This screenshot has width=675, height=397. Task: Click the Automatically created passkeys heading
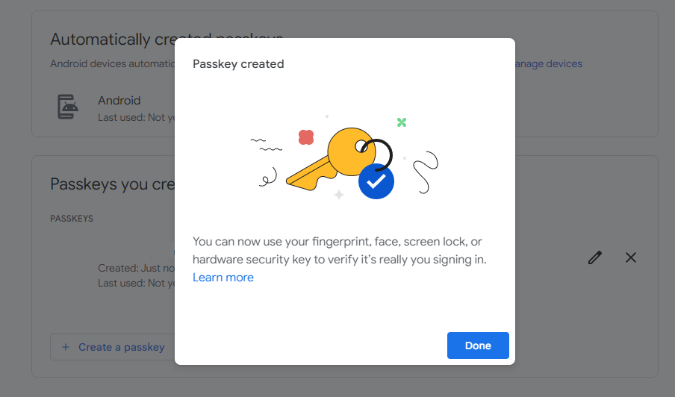point(112,40)
